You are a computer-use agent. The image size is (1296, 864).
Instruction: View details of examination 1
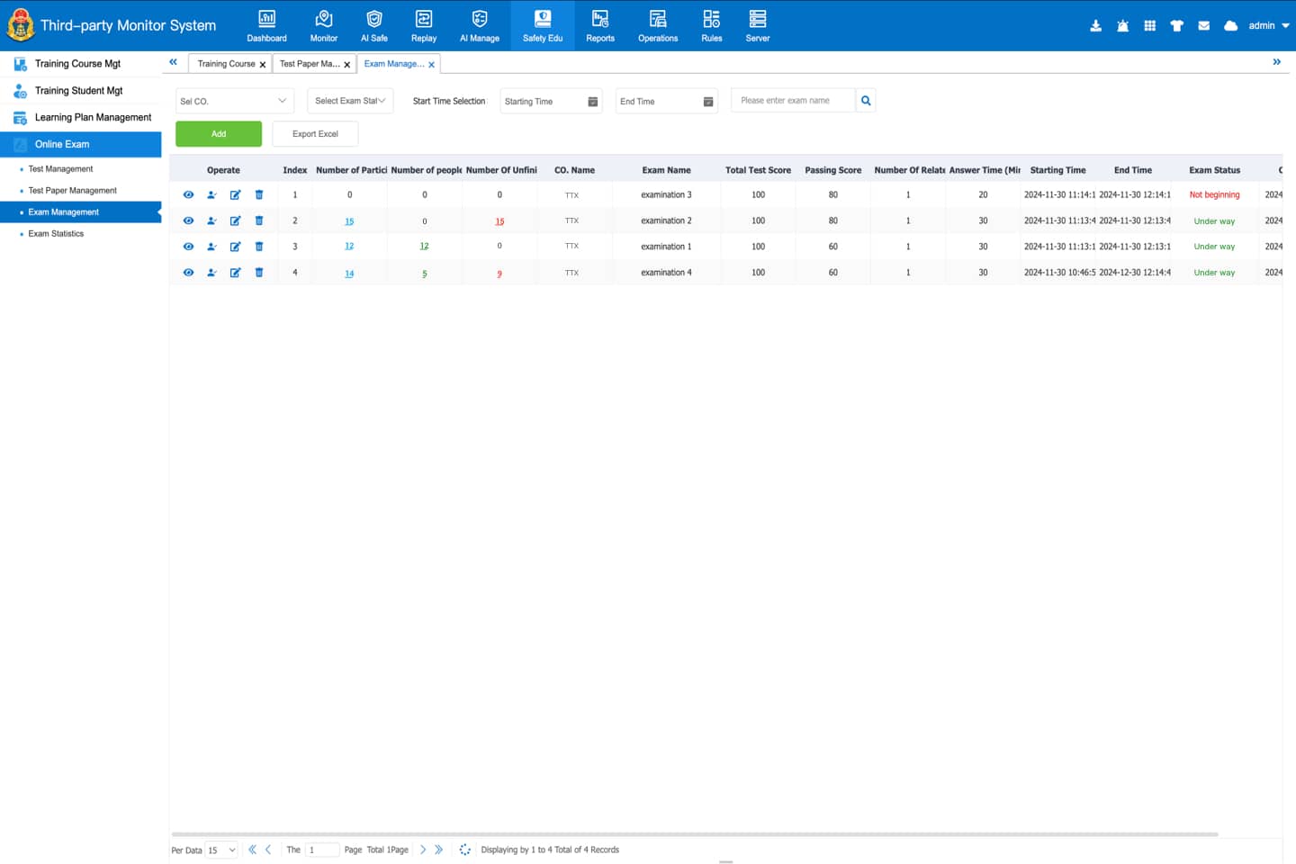tap(188, 247)
